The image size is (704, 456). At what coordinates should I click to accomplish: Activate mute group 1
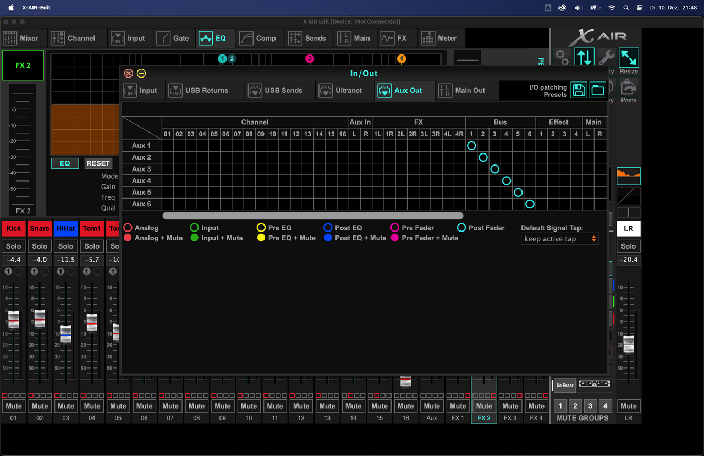point(560,406)
